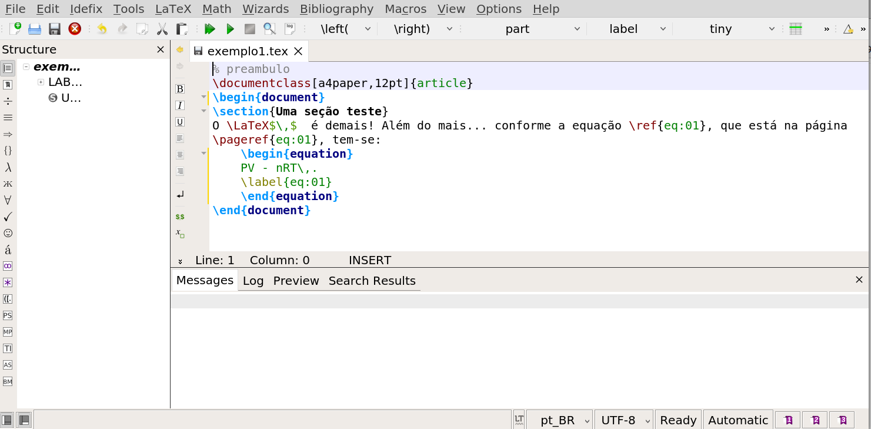The height and width of the screenshot is (429, 871).
Task: Close the exemplo1.tex tab
Action: point(298,51)
